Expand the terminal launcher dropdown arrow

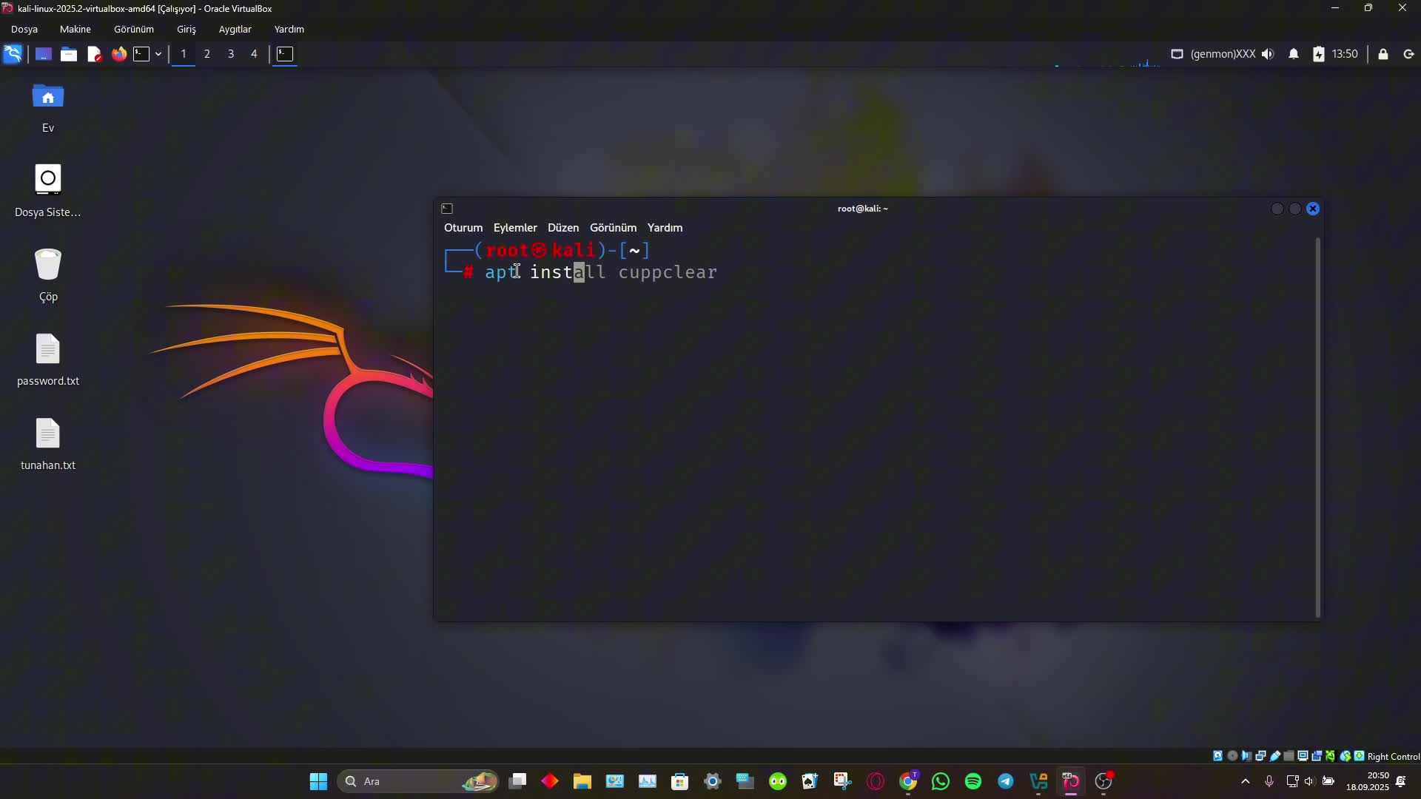[x=158, y=54]
